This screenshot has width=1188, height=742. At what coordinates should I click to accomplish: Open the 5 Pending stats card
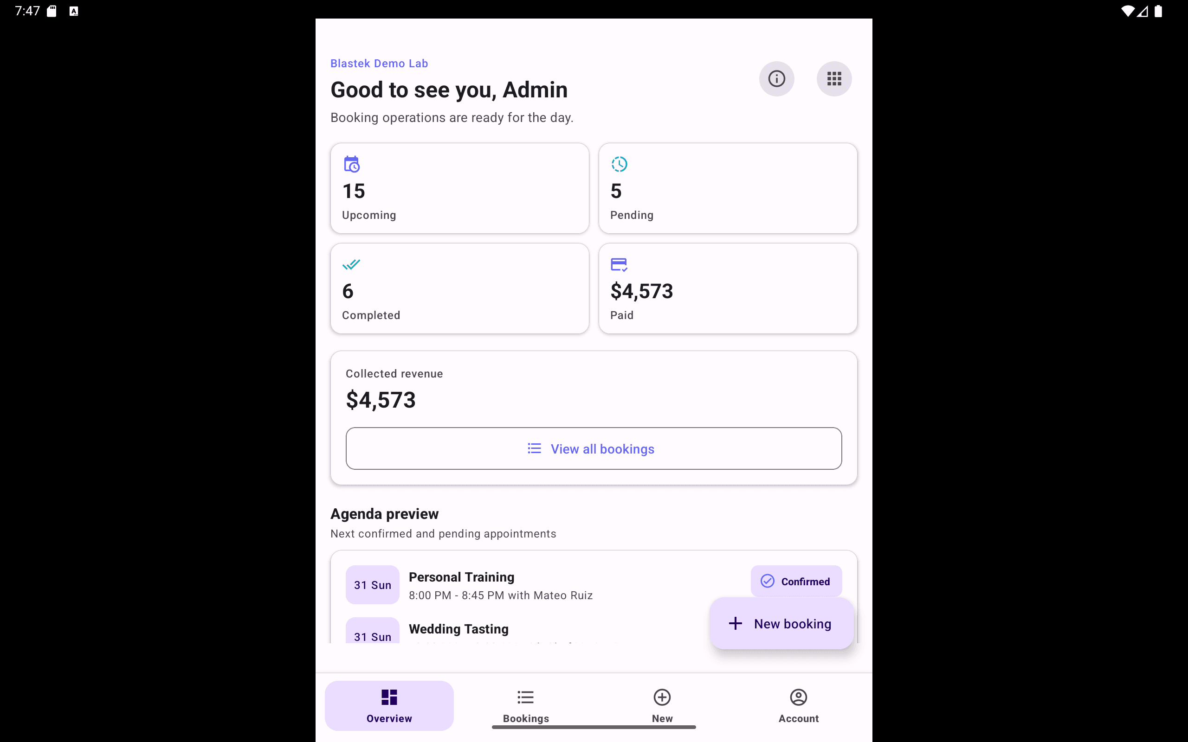click(728, 188)
